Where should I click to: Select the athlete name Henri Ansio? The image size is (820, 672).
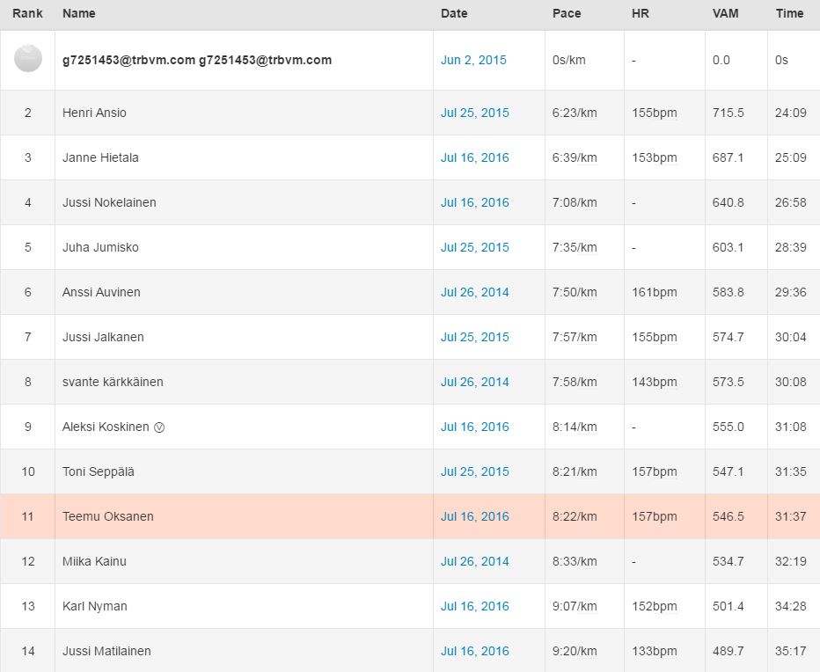[x=94, y=113]
